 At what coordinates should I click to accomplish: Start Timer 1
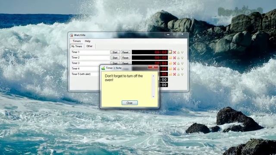point(115,52)
